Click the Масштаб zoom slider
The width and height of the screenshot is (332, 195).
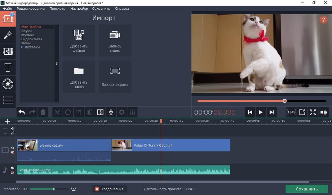click(x=49, y=189)
